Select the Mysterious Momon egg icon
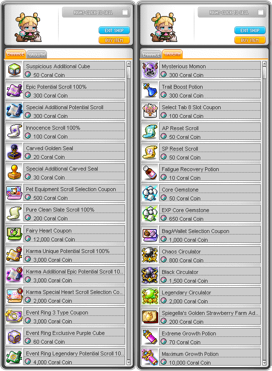Viewport: 272px width, 371px height. (150, 70)
